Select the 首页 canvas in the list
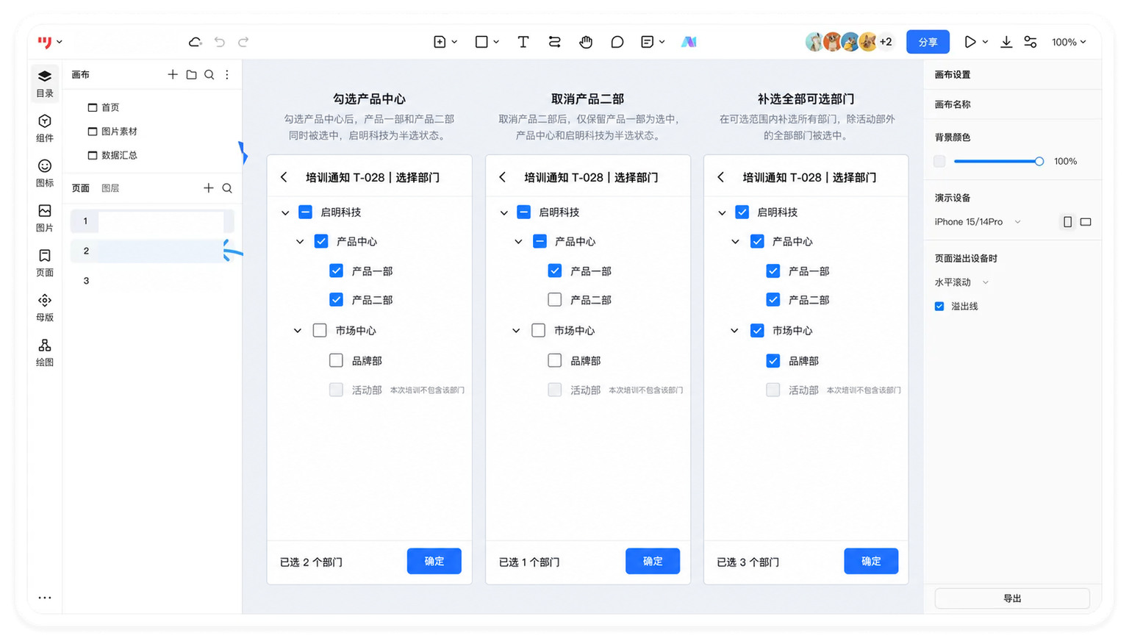Screen dimensions: 1129x644 tap(104, 107)
